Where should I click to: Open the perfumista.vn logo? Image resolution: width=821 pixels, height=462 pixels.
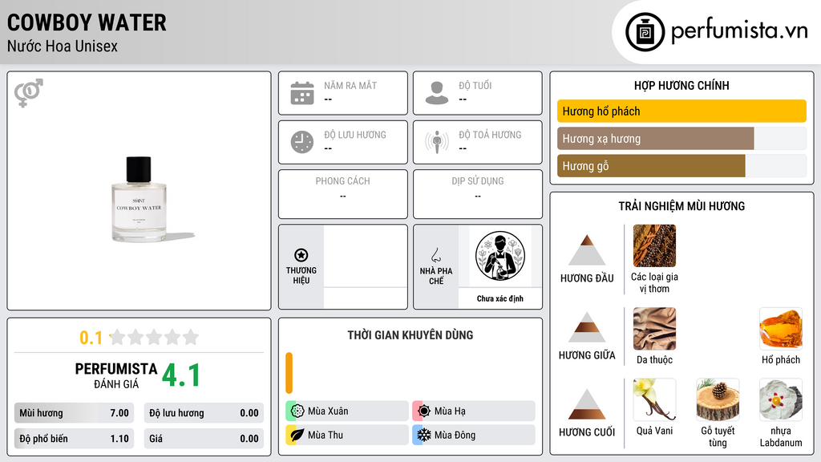pyautogui.click(x=717, y=31)
